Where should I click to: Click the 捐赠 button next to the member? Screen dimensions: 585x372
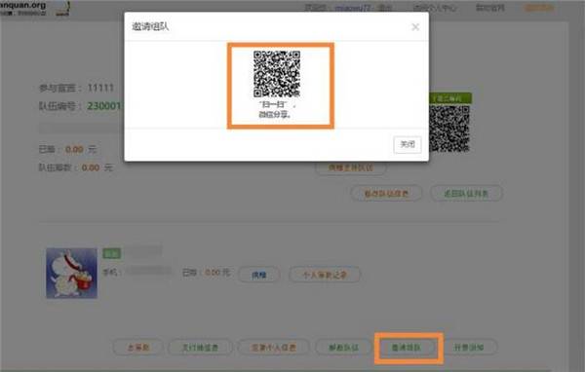[x=259, y=275]
